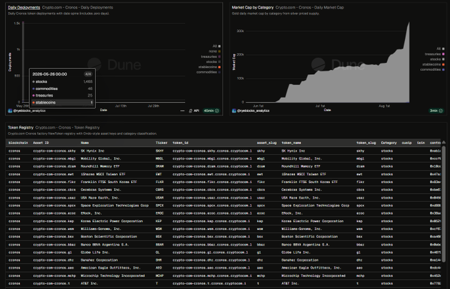The height and width of the screenshot is (289, 450).
Task: Click token_id 'crypto-com-cronos.dhr.cronos.cryptocom.1' cell
Action: click(x=211, y=260)
